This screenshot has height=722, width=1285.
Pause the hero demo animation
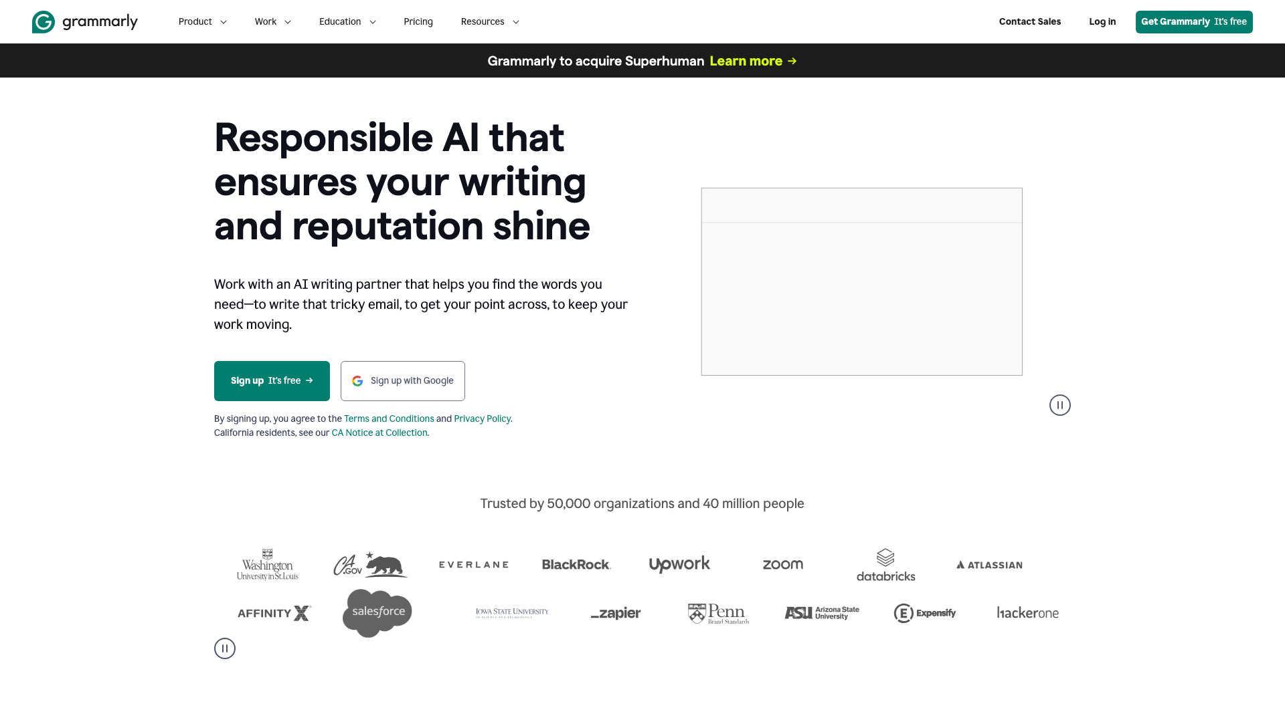tap(1060, 405)
